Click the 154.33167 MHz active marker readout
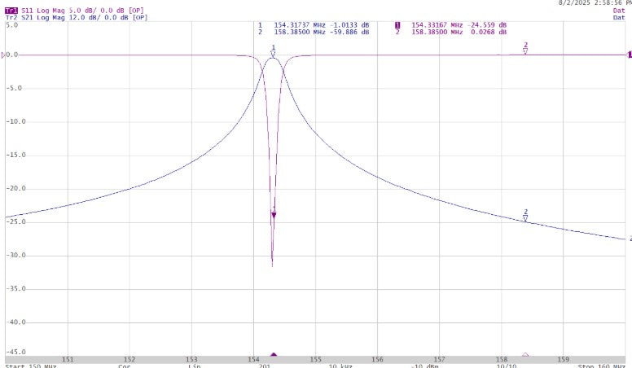Screen dimensions: 632x368 coord(451,25)
